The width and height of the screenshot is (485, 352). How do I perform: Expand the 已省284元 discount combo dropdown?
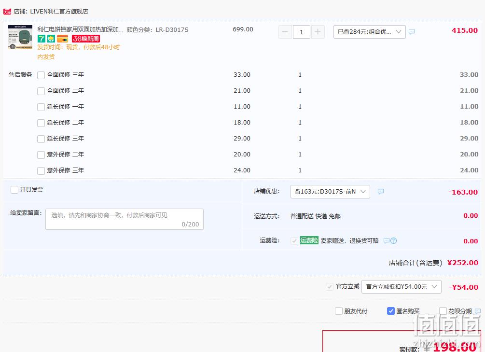[369, 32]
